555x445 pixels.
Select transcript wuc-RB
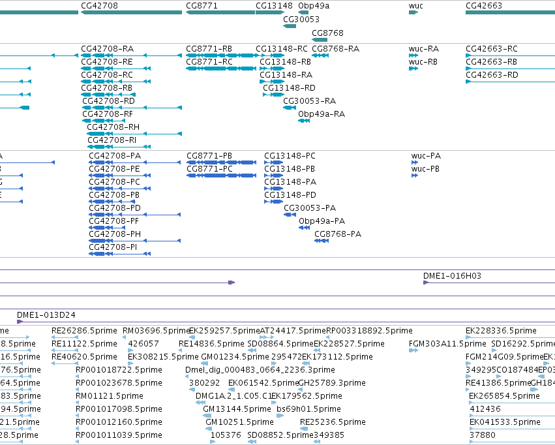pos(413,69)
